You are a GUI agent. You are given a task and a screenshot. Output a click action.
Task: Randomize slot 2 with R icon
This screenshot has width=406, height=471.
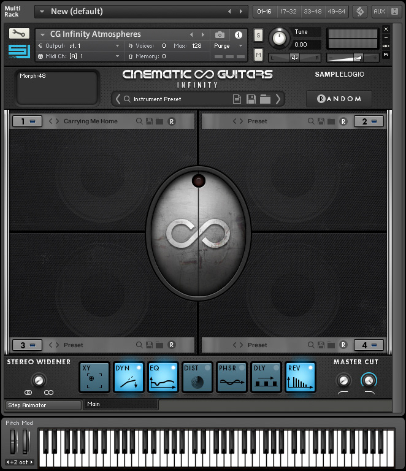click(343, 121)
